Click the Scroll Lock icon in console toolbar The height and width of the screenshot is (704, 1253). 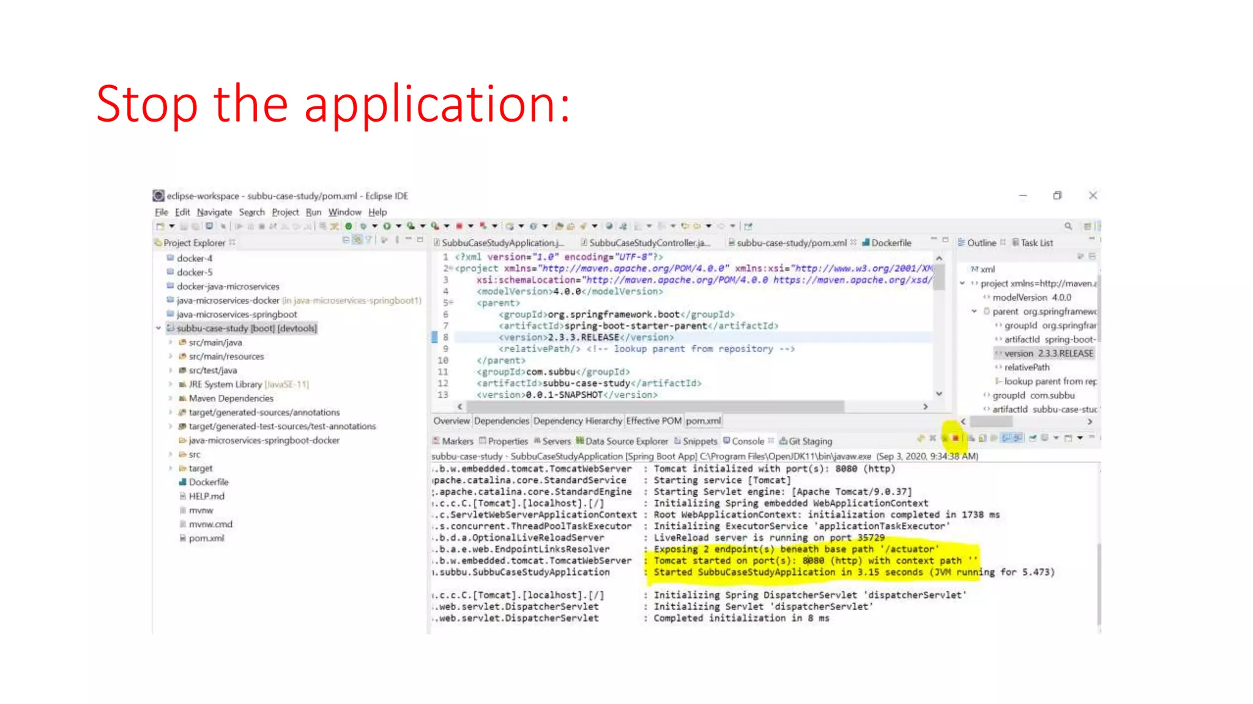[x=982, y=438]
